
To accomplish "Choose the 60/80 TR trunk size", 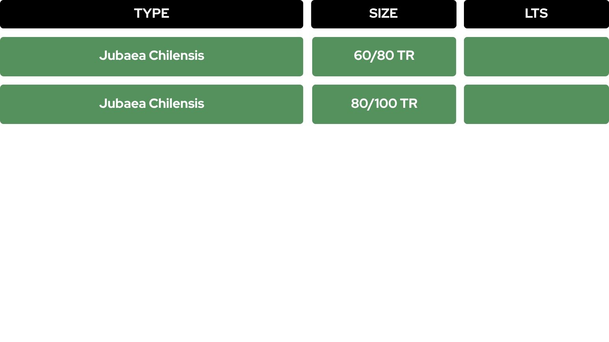I will [x=384, y=57].
